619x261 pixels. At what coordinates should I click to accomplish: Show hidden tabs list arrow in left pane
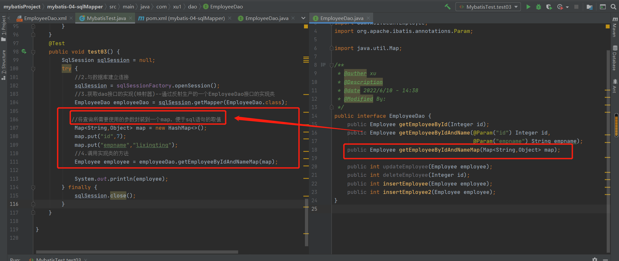(303, 18)
